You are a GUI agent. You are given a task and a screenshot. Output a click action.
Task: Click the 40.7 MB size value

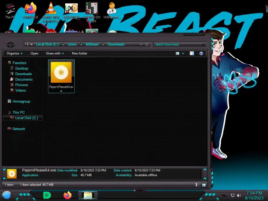(86, 175)
